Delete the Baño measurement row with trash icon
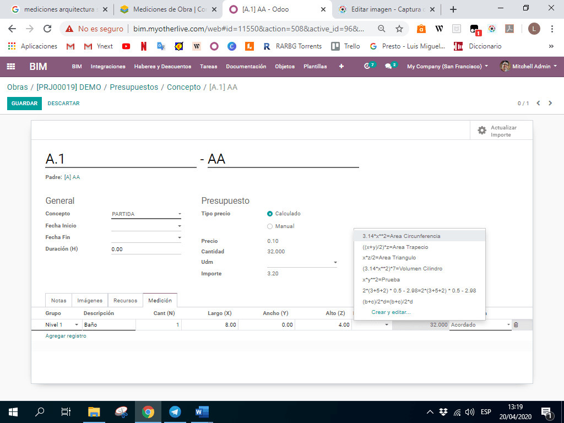Screen dimensions: 564x423 pos(516,325)
